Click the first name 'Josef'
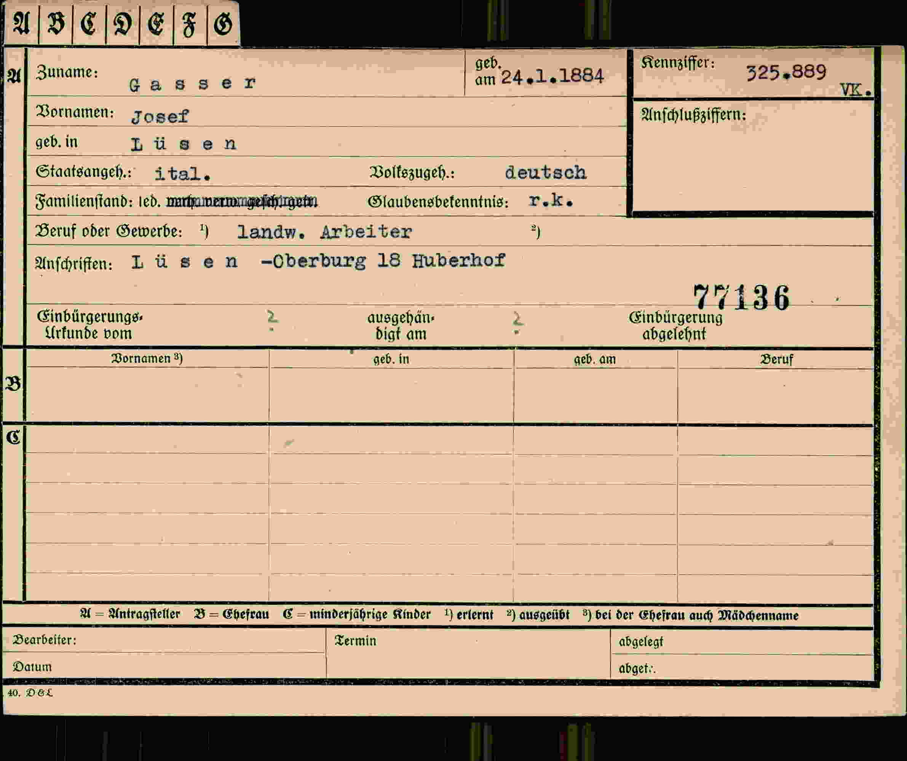The width and height of the screenshot is (907, 761). coord(160,116)
